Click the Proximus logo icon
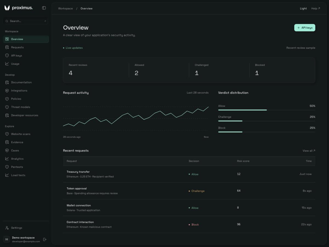Viewport: 329px width, 247px height. [7, 8]
